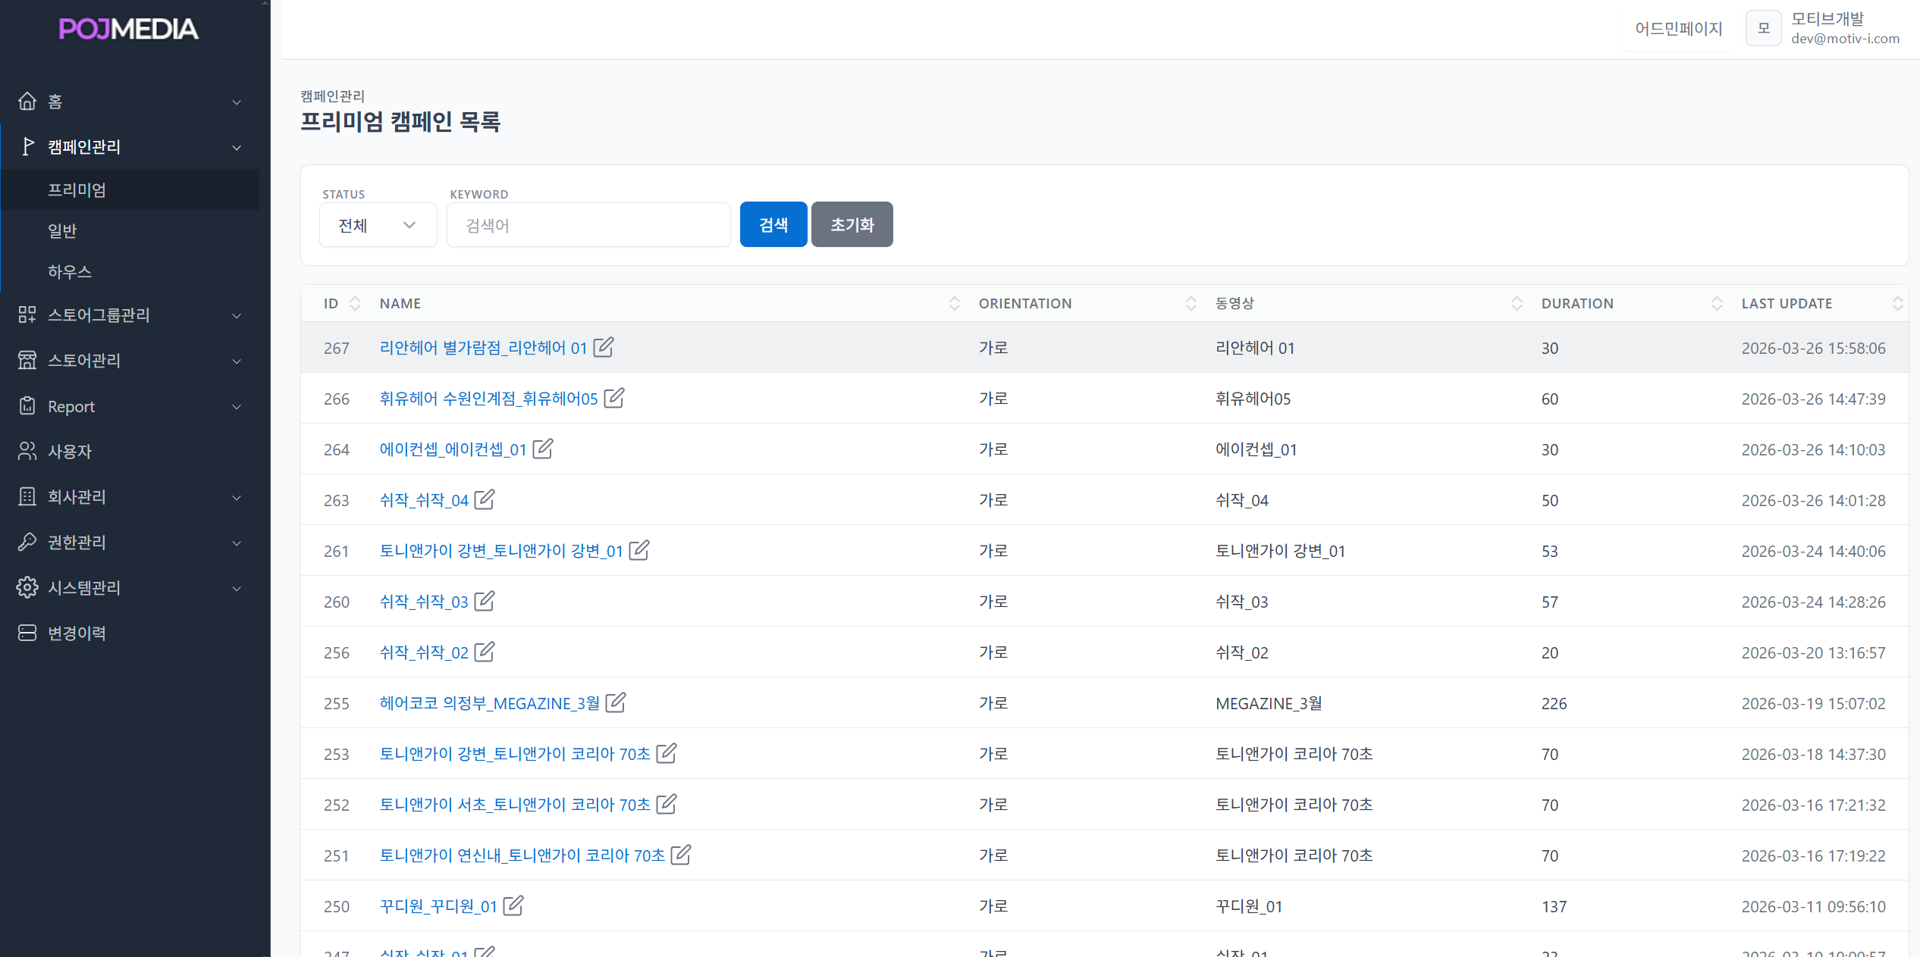The height and width of the screenshot is (957, 1920).
Task: Open the STATUS dropdown showing 전체
Action: 378,224
